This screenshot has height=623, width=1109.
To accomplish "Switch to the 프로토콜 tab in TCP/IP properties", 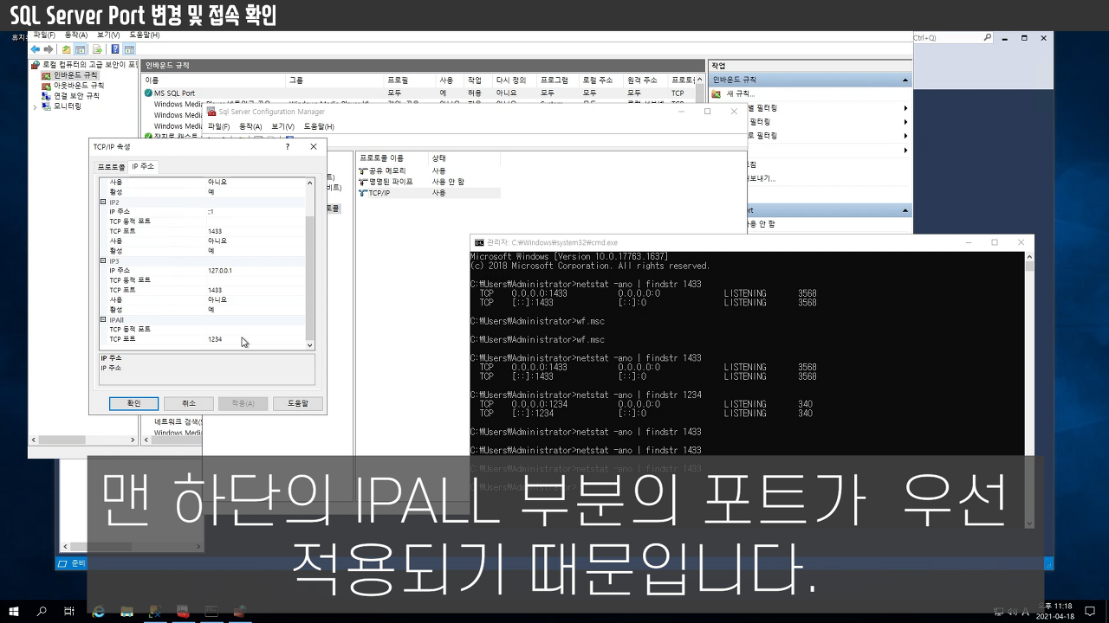I will [112, 165].
